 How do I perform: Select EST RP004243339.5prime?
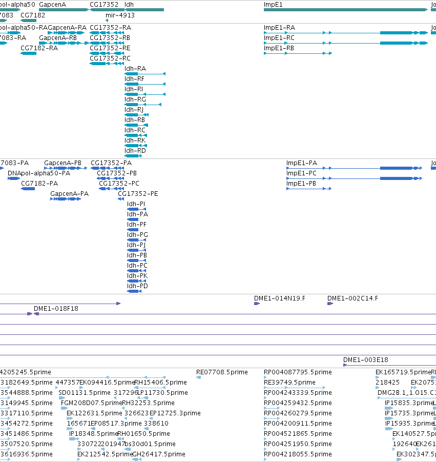click(298, 393)
